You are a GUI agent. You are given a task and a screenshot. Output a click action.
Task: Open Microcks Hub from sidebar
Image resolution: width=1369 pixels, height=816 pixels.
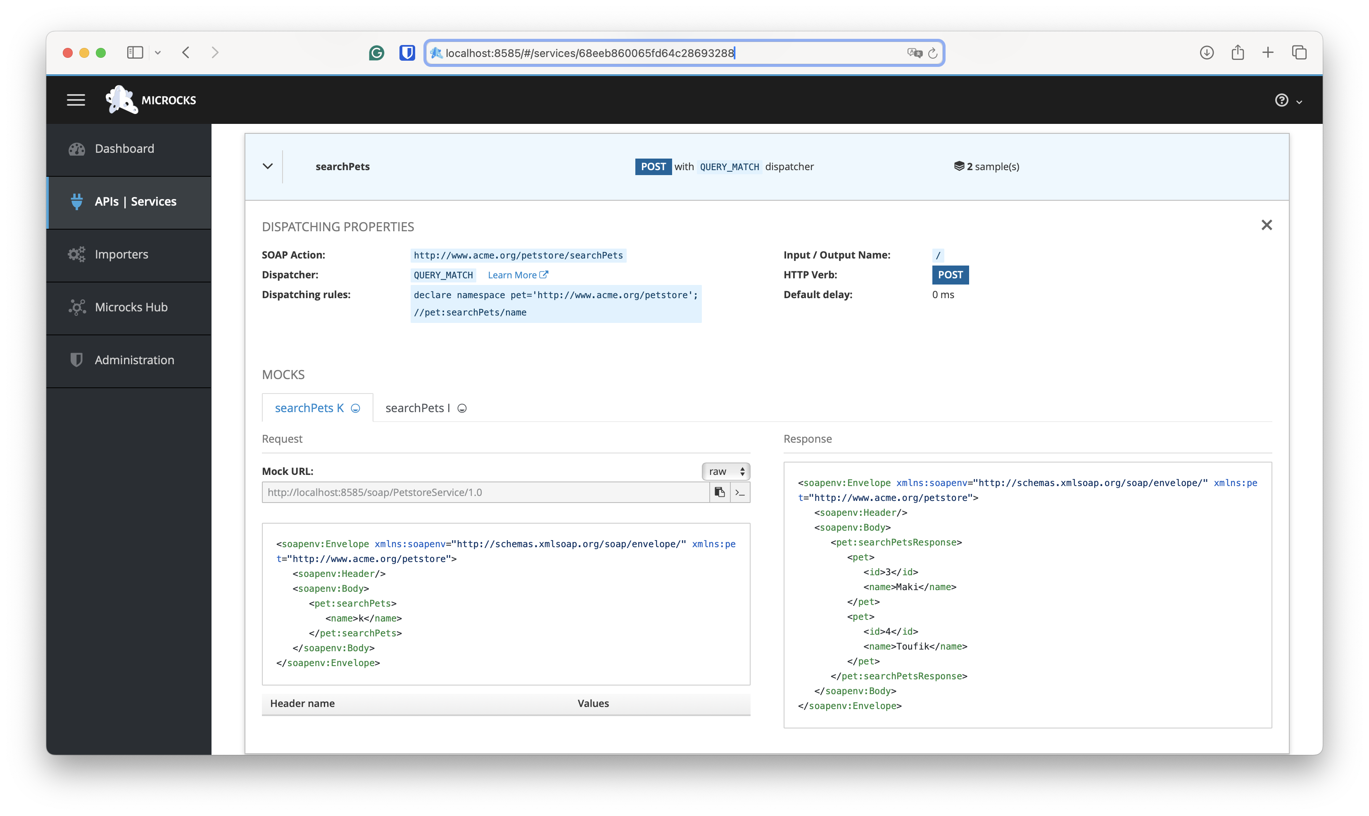(x=131, y=307)
